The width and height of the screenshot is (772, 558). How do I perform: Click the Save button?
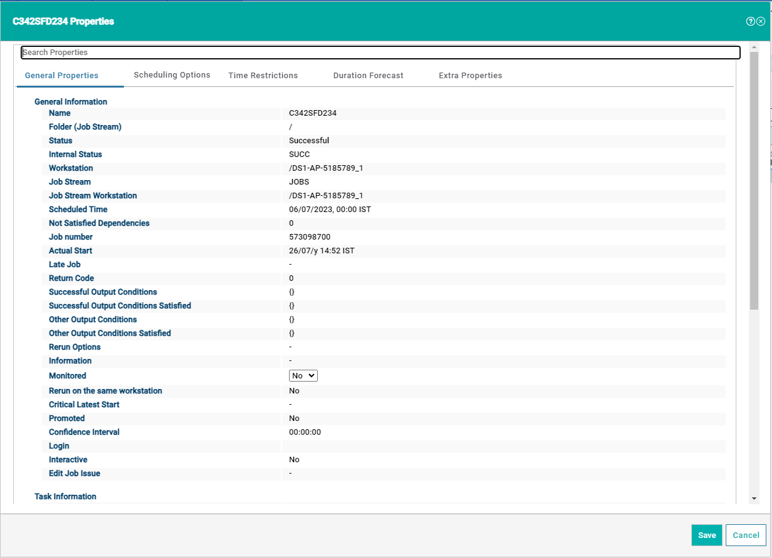(706, 535)
